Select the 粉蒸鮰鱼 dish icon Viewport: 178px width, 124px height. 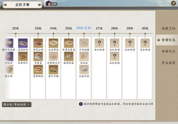pos(69,56)
